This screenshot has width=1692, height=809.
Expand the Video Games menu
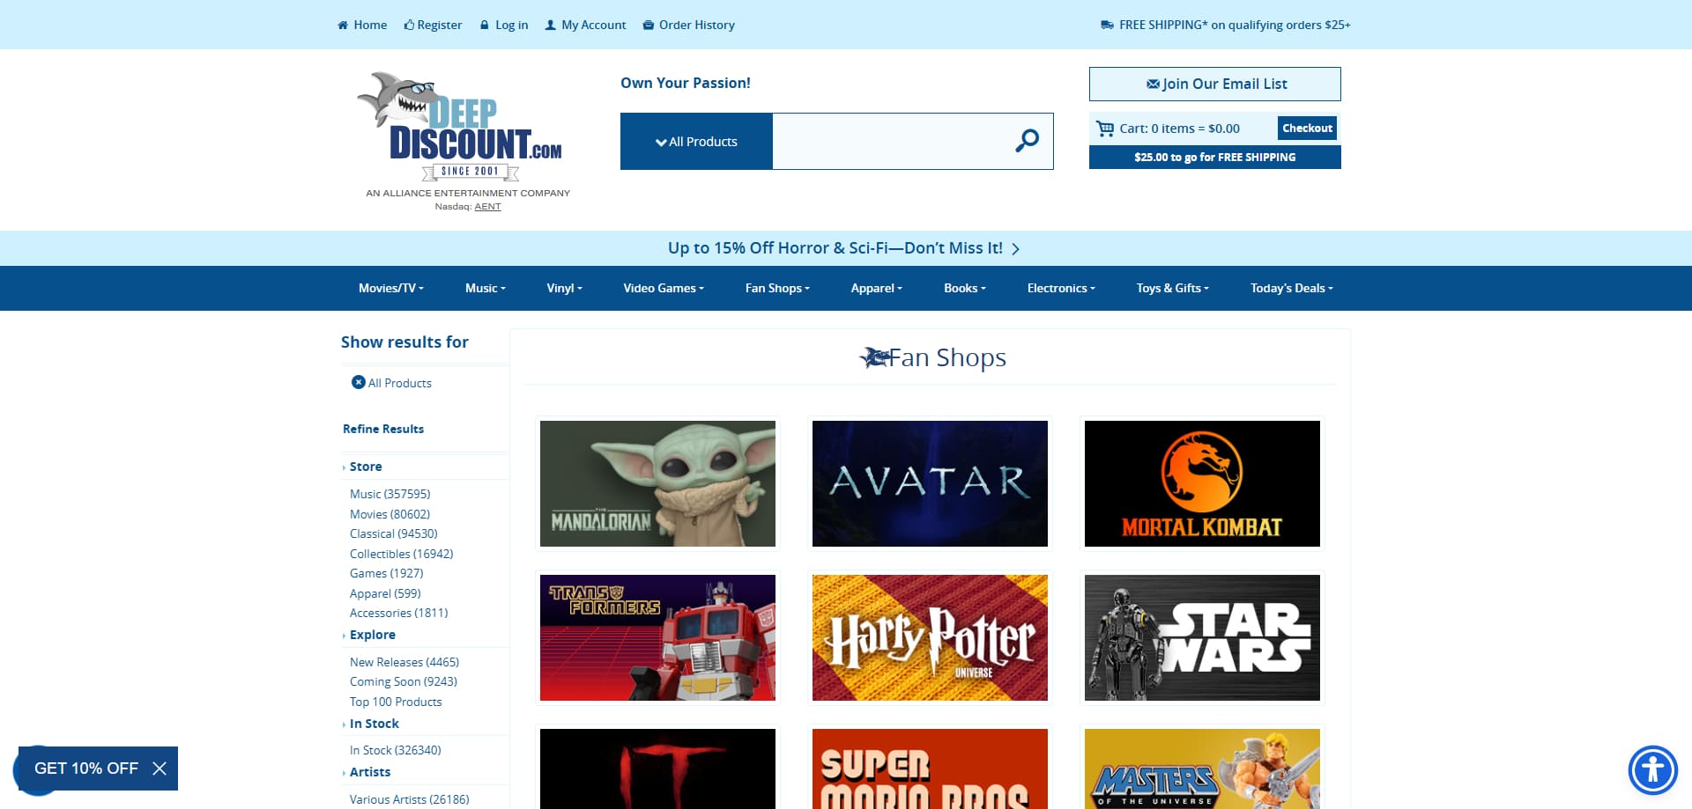(x=664, y=288)
